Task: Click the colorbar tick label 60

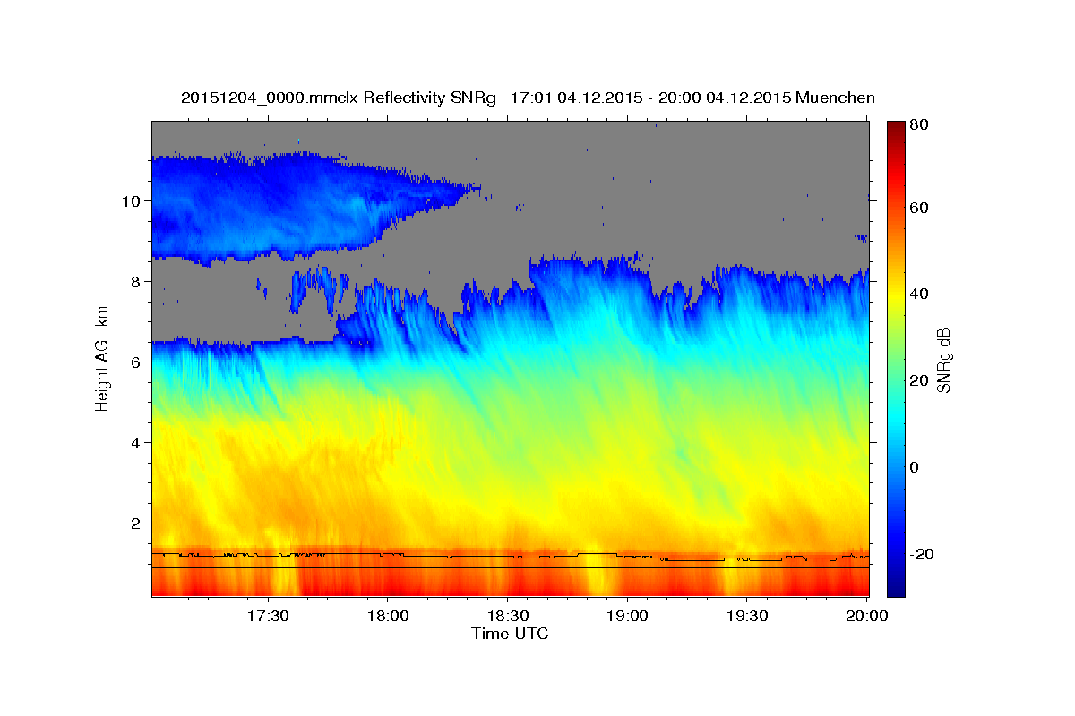Action: coord(918,208)
